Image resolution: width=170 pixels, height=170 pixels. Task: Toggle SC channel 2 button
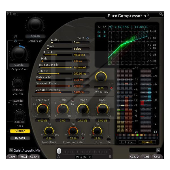[x=104, y=36]
